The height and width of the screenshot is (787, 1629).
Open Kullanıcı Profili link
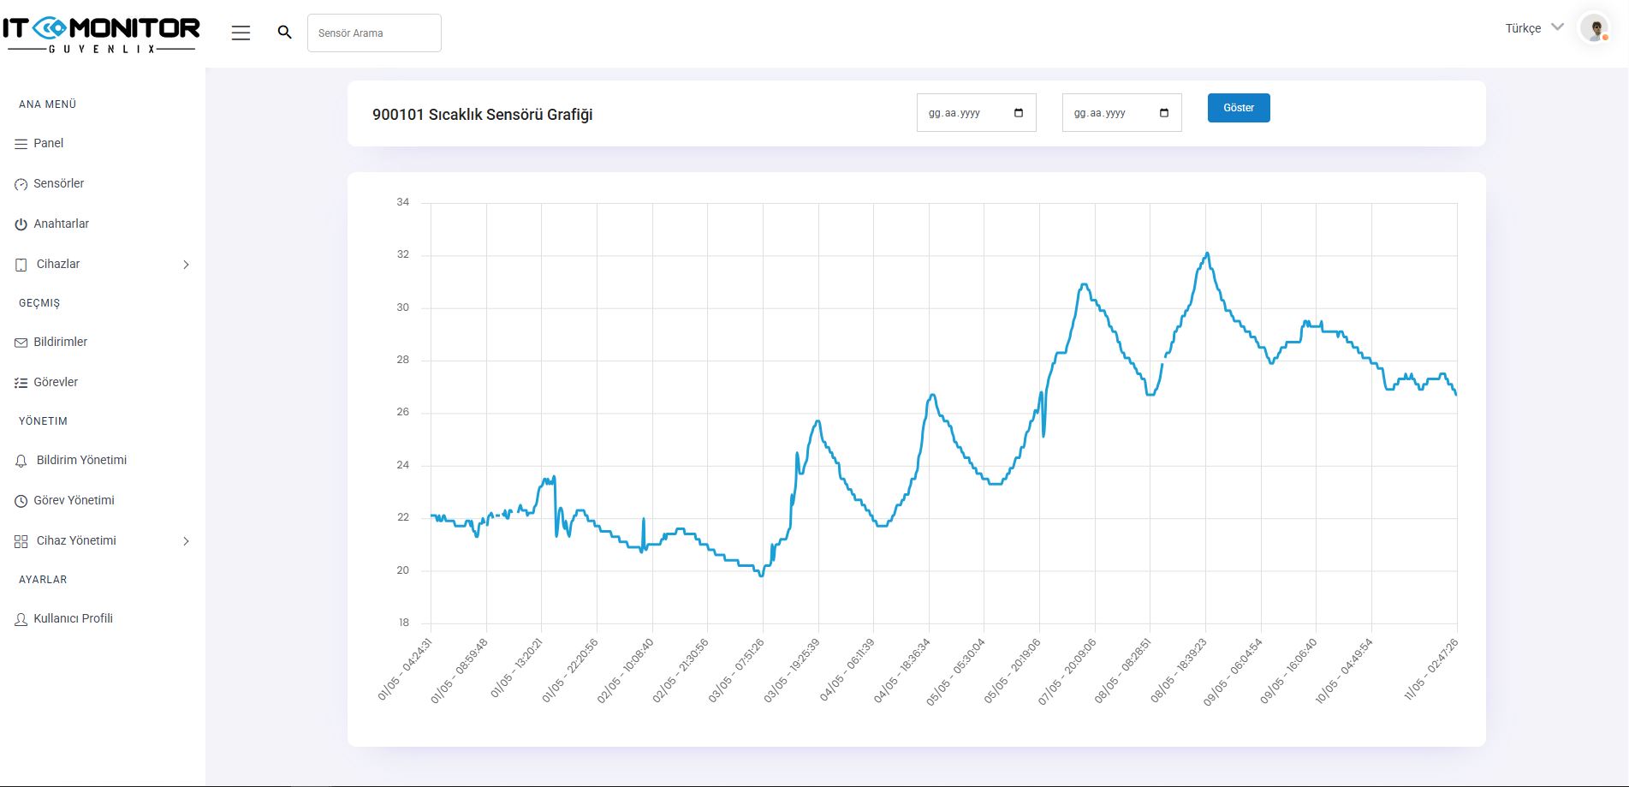click(73, 618)
